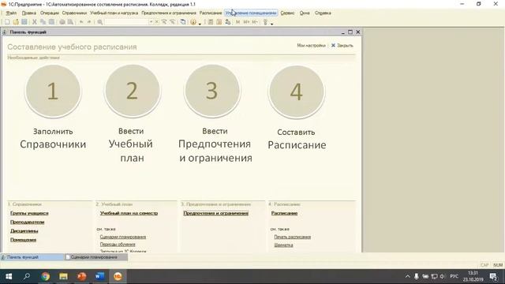
Task: Switch to the Панель функций window tab
Action: tap(32, 257)
